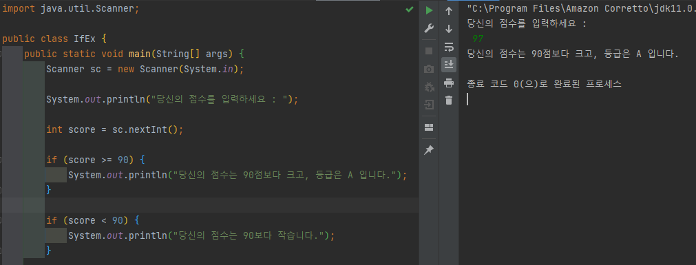The width and height of the screenshot is (696, 265).
Task: Click the Exit icon with arrow into box
Action: click(x=429, y=105)
